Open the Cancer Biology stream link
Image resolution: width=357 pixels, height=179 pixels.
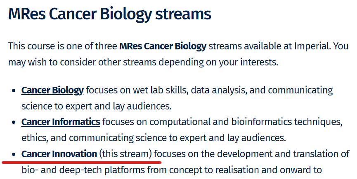[x=52, y=90]
